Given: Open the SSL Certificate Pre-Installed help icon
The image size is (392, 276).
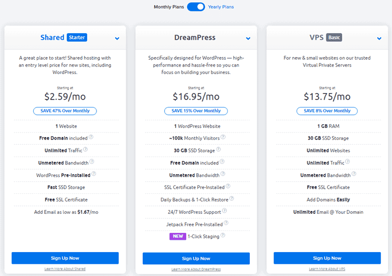Looking at the screenshot, I should pos(228,186).
